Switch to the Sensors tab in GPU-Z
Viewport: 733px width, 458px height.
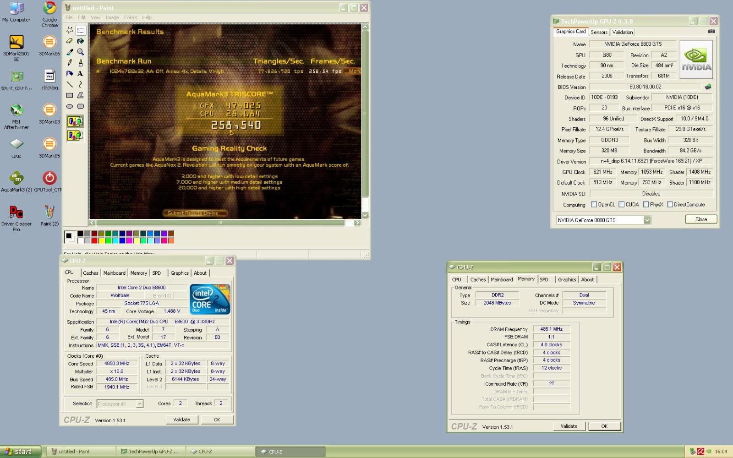point(599,32)
